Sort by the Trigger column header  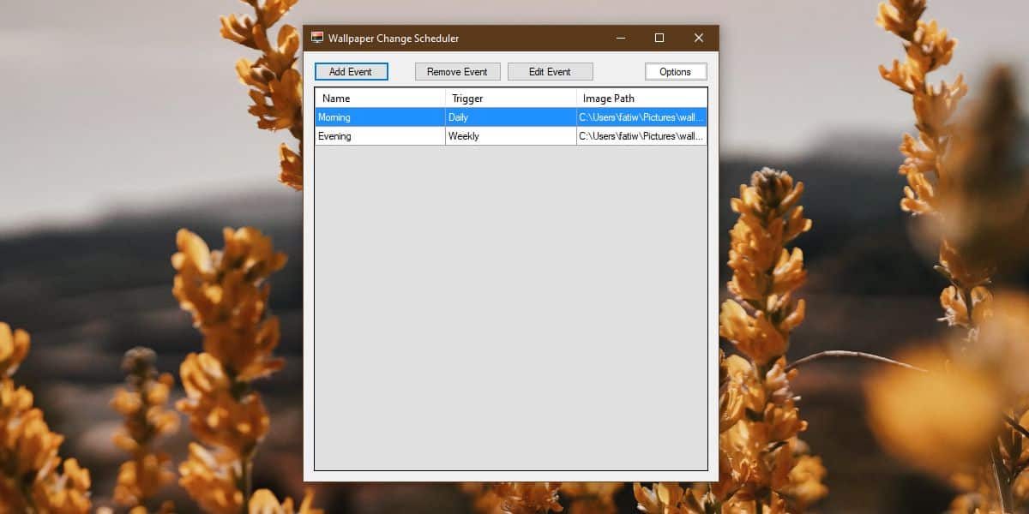(x=511, y=99)
